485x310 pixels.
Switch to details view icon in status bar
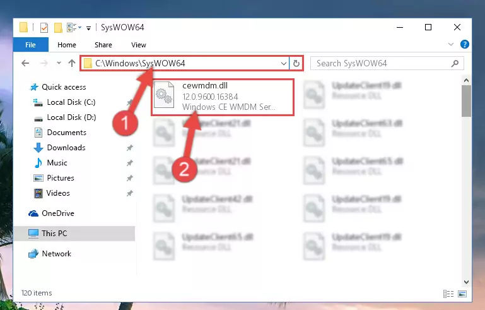[x=448, y=294]
